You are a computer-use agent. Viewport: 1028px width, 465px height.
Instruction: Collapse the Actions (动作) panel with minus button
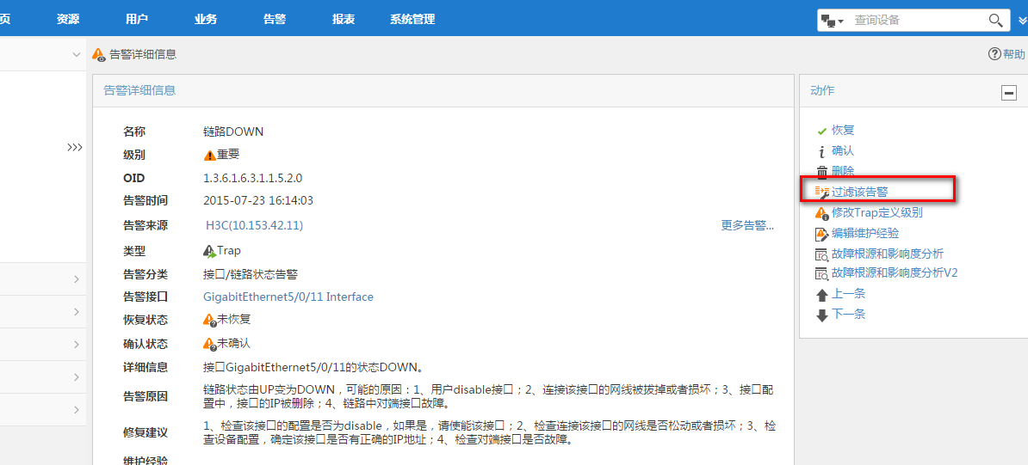pos(1008,93)
